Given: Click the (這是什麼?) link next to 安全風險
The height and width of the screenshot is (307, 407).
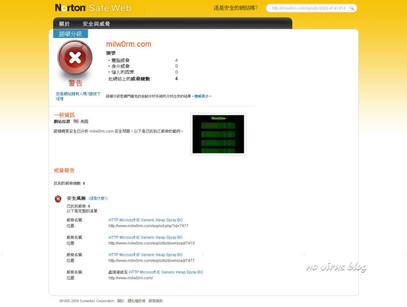Looking at the screenshot, I should 98,199.
